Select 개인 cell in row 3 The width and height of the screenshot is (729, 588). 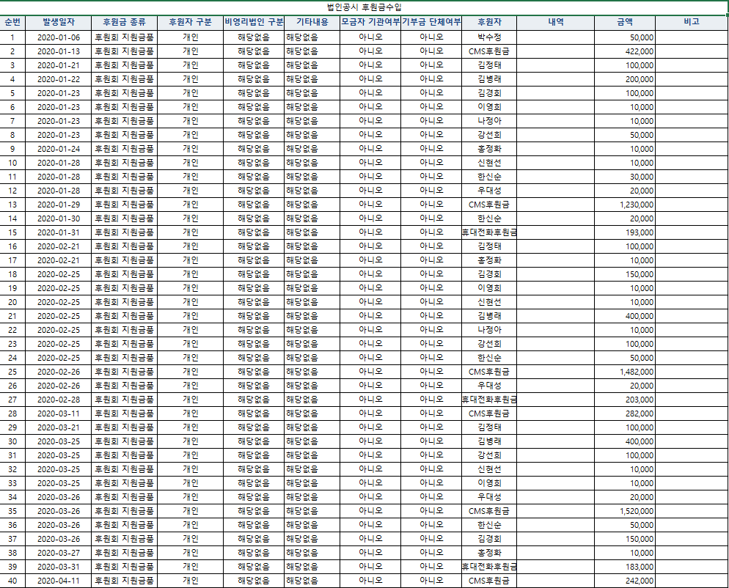pyautogui.click(x=190, y=65)
